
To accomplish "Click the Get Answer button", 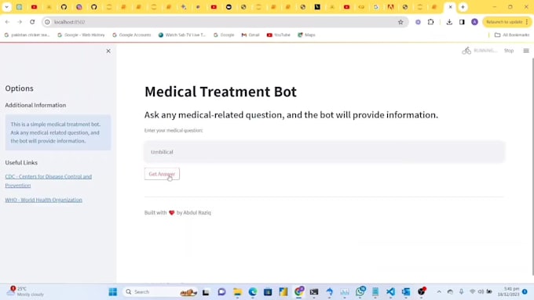I will pyautogui.click(x=162, y=174).
